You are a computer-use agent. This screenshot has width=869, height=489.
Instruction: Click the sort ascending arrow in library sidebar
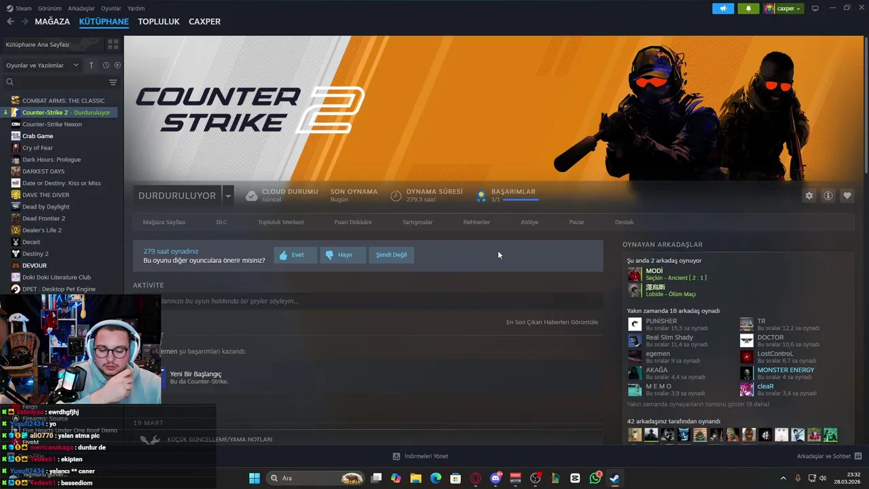click(92, 65)
